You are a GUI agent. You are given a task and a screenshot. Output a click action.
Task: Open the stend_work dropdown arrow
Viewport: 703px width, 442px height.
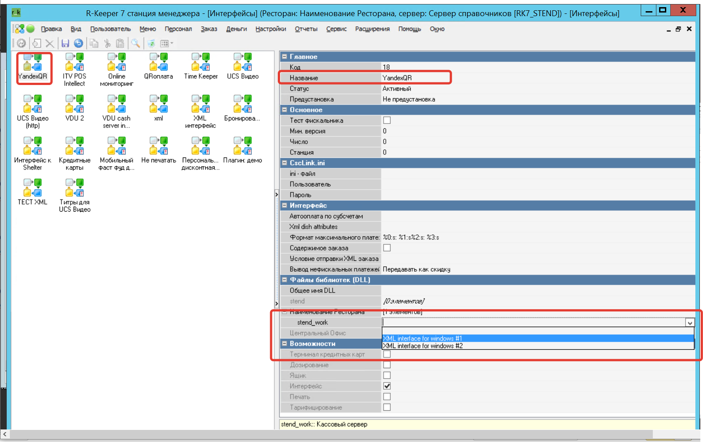690,323
